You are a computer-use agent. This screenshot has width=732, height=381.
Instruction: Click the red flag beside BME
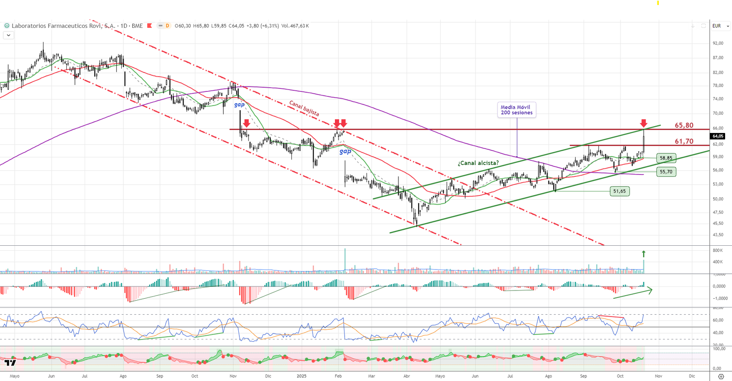[149, 26]
